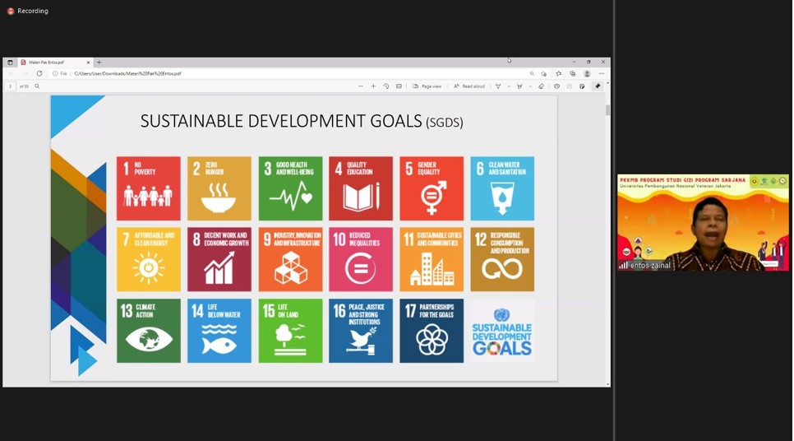This screenshot has width=794, height=441.
Task: Click the Fit to page icon
Action: tap(399, 86)
